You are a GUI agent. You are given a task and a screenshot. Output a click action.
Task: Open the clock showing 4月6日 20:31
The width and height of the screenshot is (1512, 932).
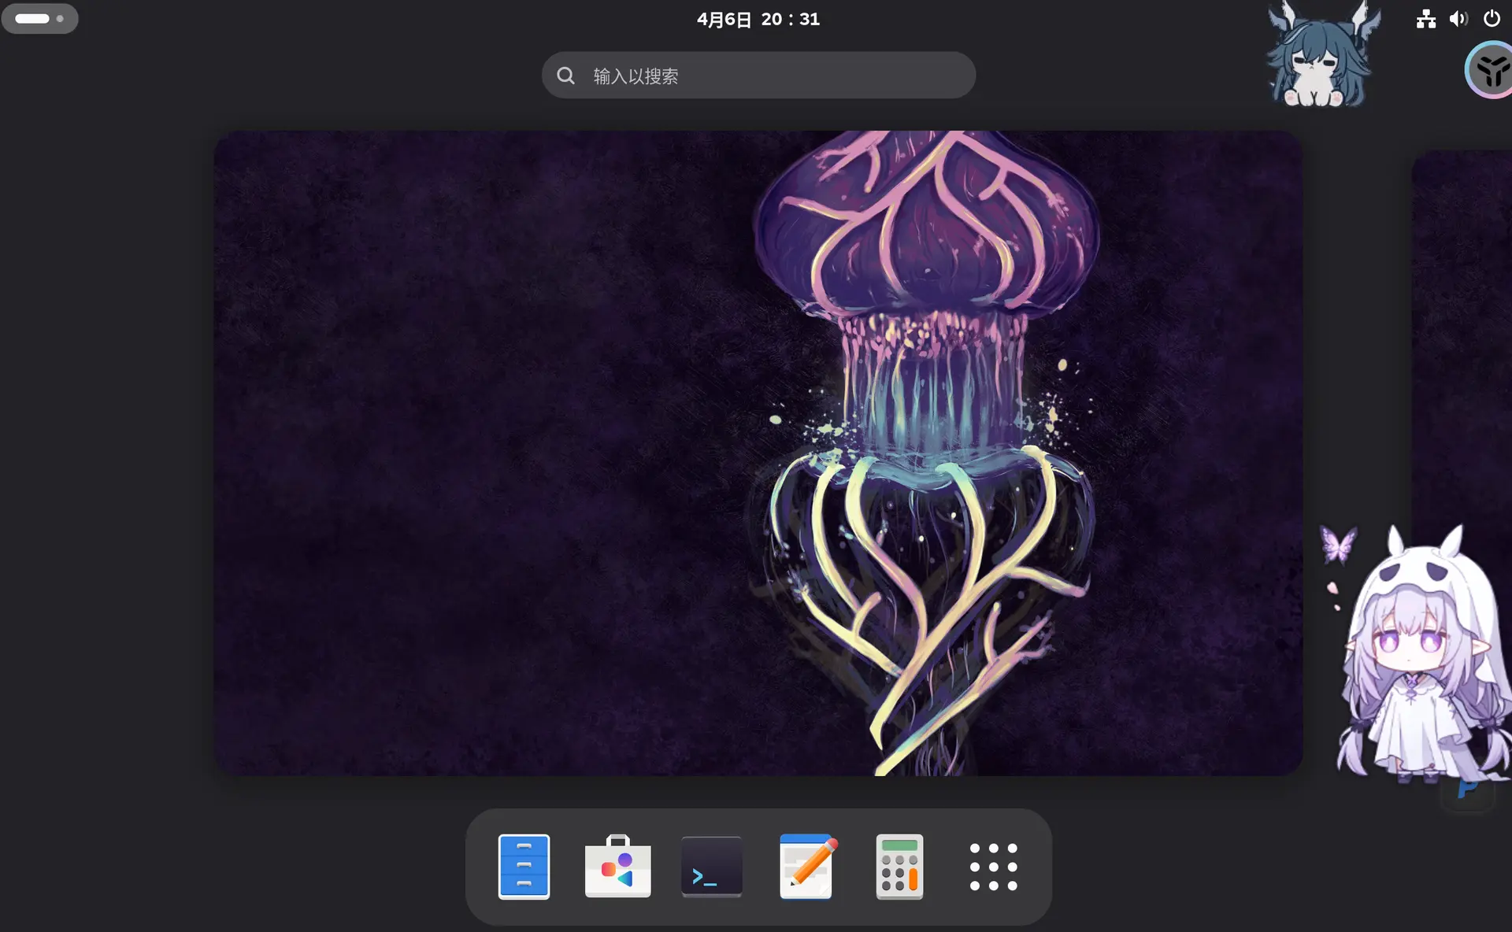tap(758, 19)
